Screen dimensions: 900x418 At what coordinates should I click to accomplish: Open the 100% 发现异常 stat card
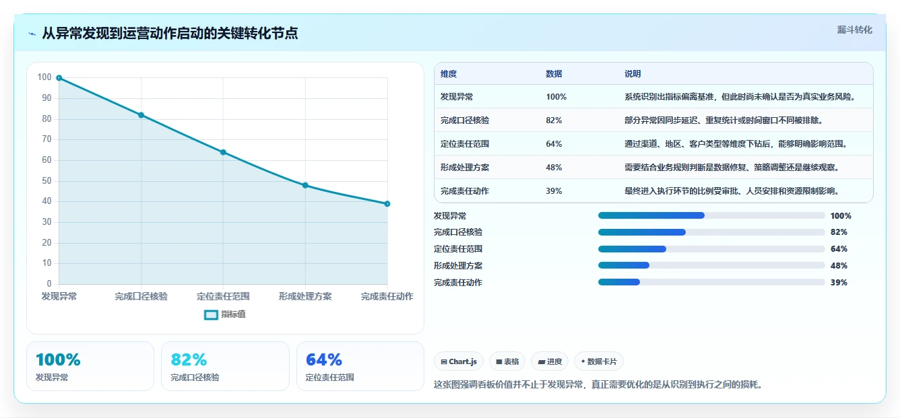pos(90,366)
